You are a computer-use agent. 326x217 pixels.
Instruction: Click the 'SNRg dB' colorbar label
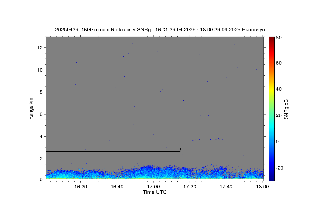[x=286, y=109]
